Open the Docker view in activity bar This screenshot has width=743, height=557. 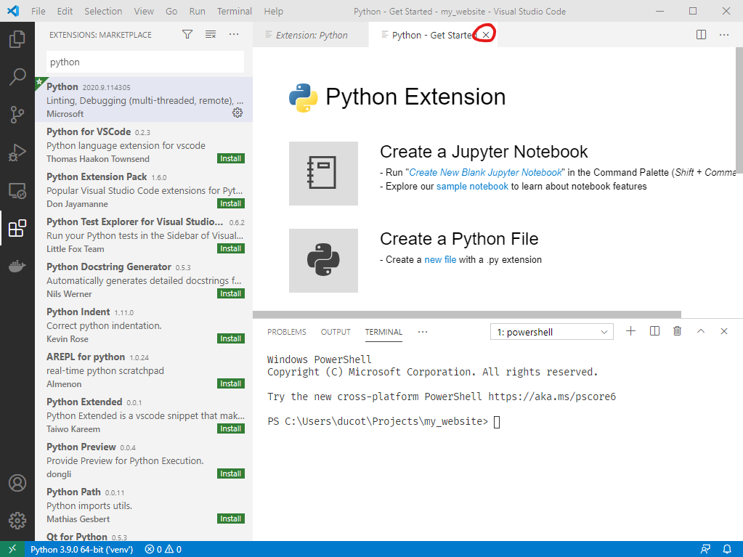[x=17, y=267]
